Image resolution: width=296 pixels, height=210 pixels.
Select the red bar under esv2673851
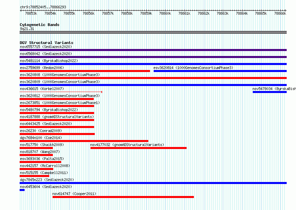tap(57, 106)
